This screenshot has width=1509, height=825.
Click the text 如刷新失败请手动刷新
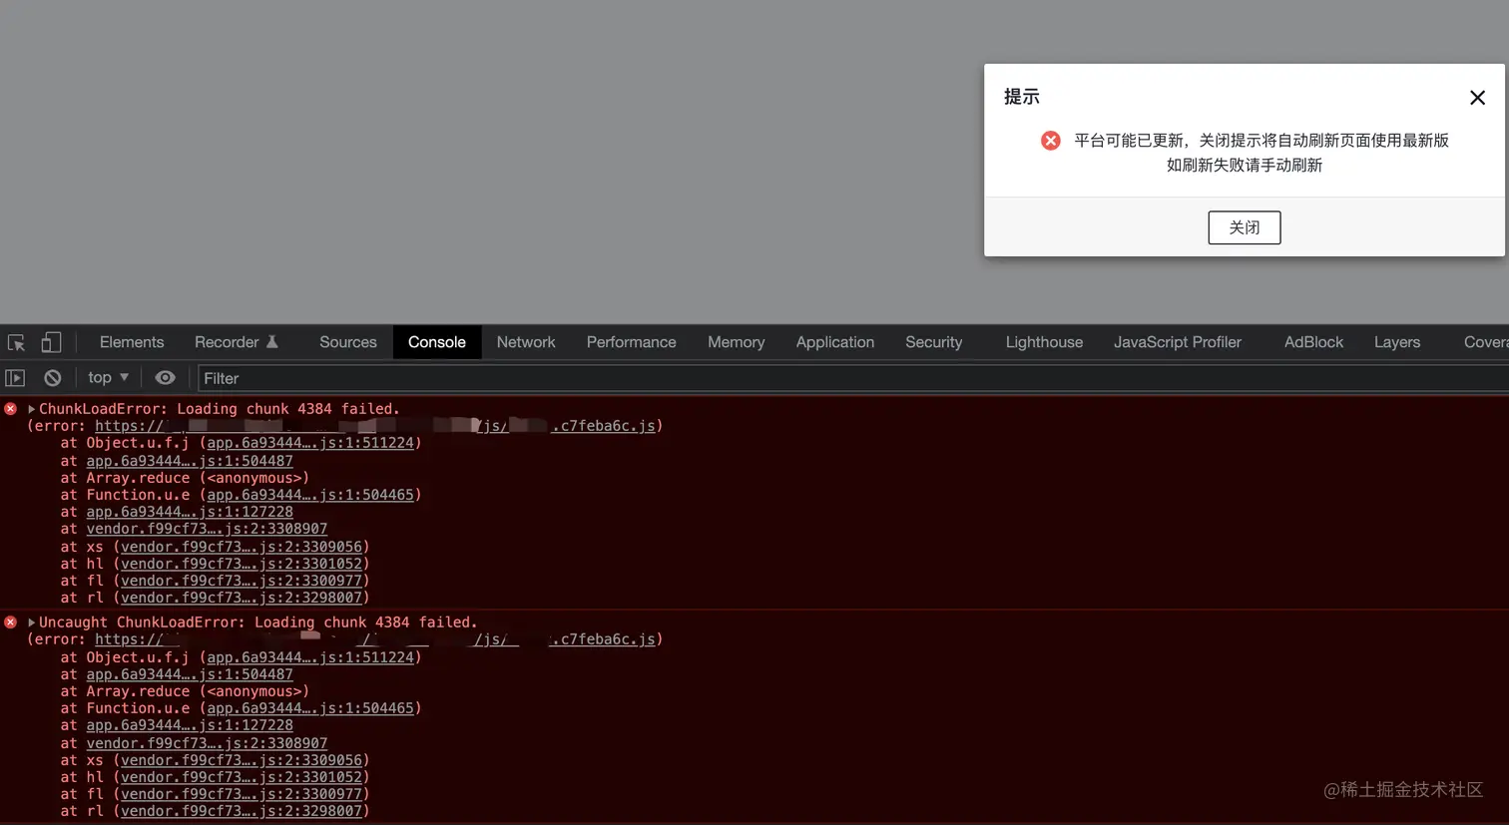1245,166
